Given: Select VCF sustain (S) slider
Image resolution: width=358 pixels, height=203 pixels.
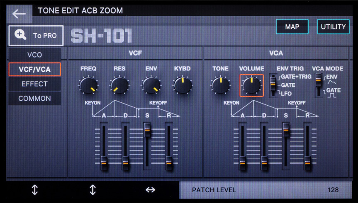Looking at the screenshot, I should tap(147, 146).
